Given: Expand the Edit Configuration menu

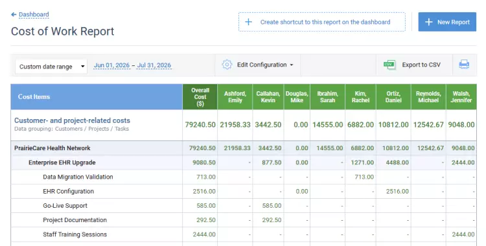Looking at the screenshot, I should click(x=265, y=65).
